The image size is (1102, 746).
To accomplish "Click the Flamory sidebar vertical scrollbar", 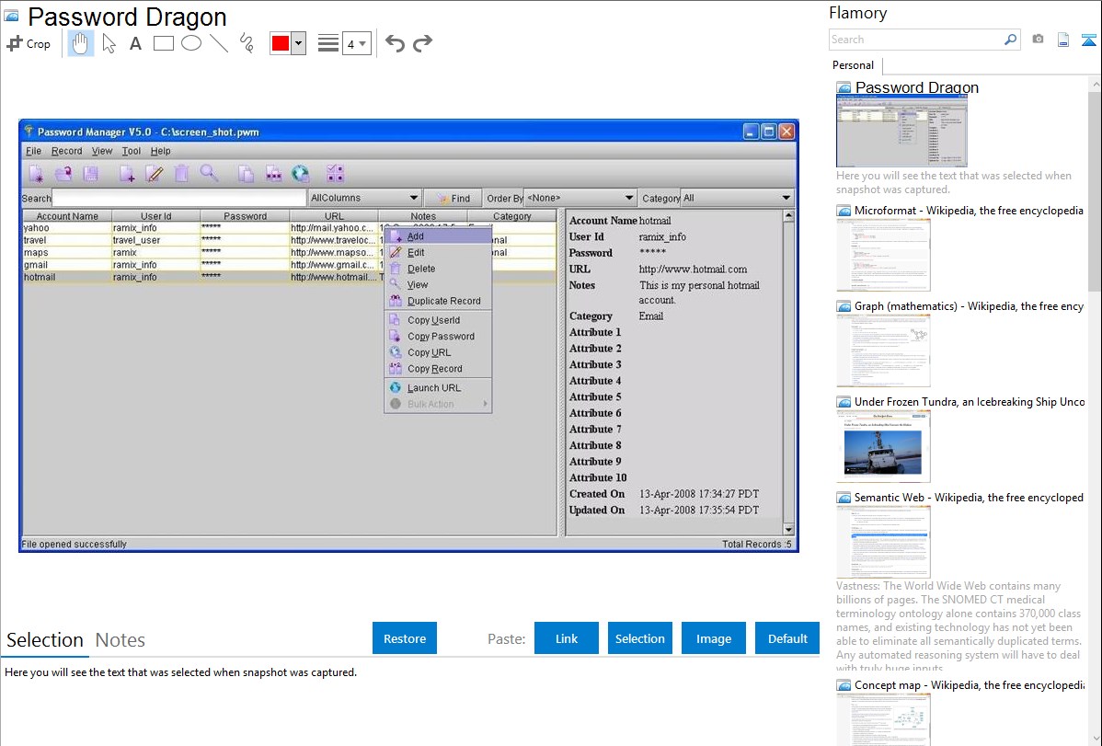I will tap(1095, 189).
